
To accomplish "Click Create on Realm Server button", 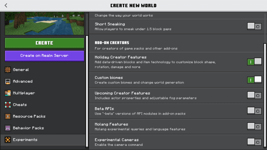I will pyautogui.click(x=44, y=56).
